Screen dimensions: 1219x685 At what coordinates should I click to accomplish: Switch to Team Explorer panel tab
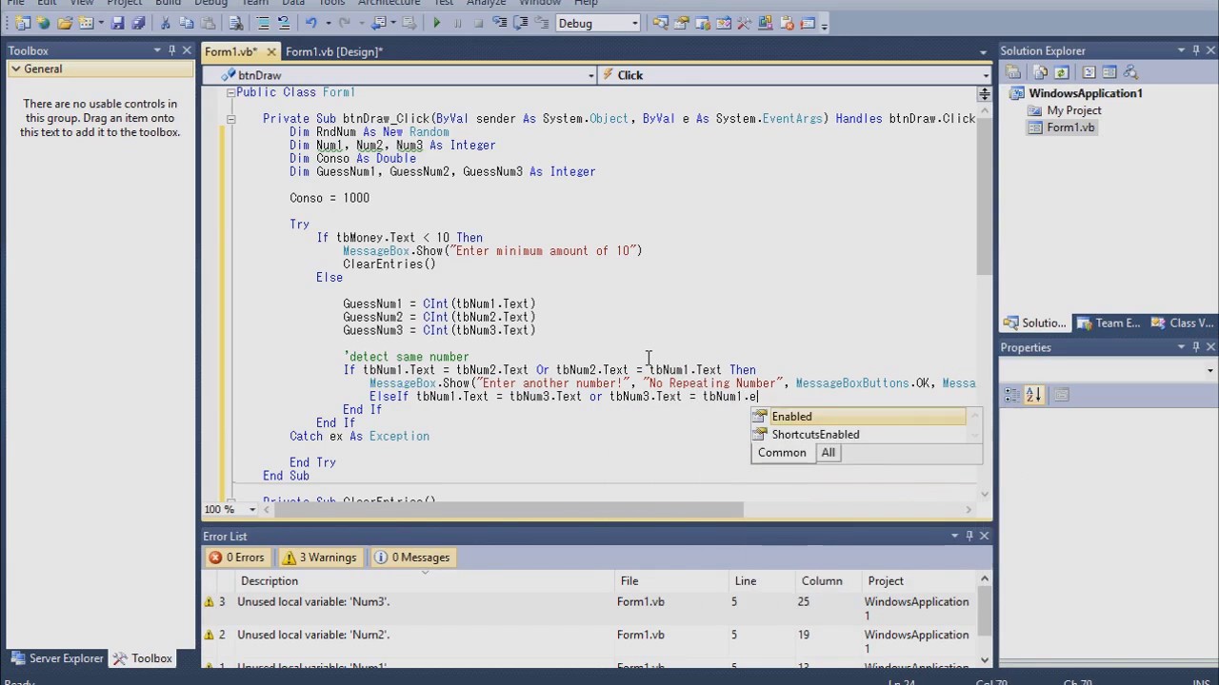[1107, 323]
